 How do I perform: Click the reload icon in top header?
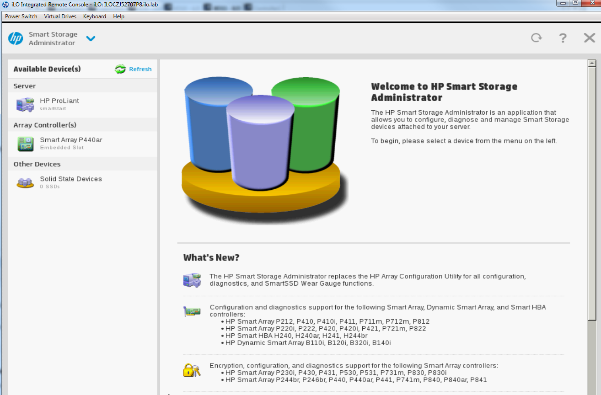click(x=537, y=38)
